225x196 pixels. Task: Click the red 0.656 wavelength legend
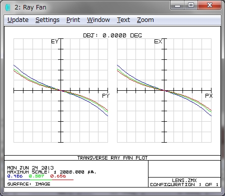58,176
